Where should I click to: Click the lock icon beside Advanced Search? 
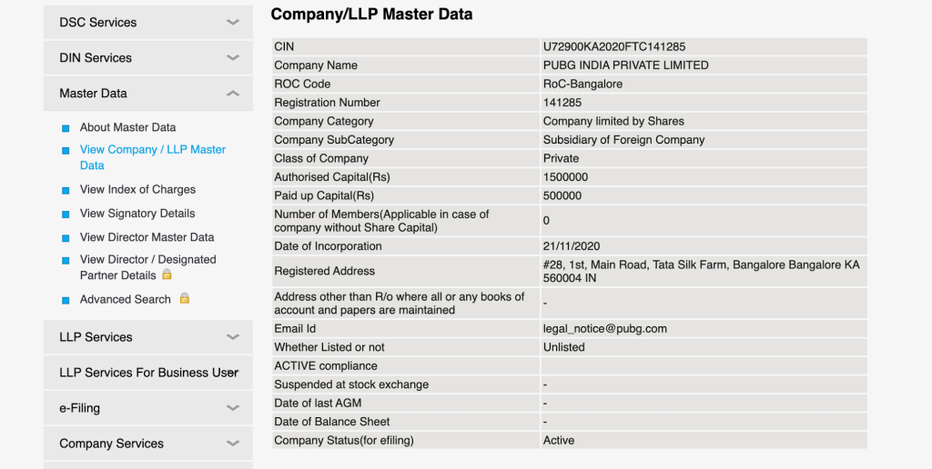(x=185, y=298)
